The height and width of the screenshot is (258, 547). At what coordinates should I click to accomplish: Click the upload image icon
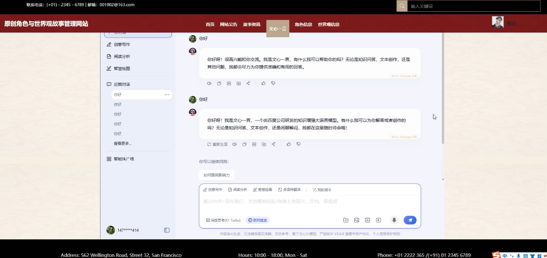coord(356,220)
